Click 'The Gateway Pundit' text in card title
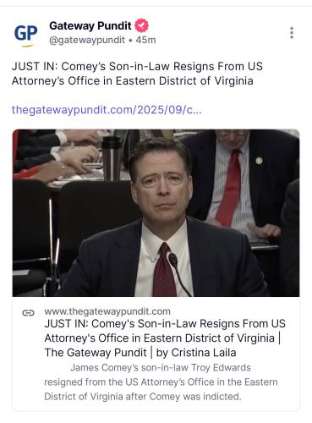Viewport: 312px width, 423px height. (x=96, y=353)
